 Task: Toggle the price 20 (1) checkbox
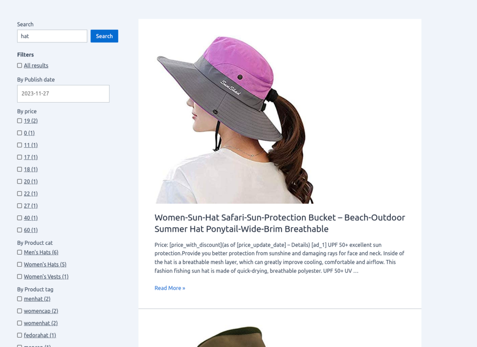tap(20, 181)
